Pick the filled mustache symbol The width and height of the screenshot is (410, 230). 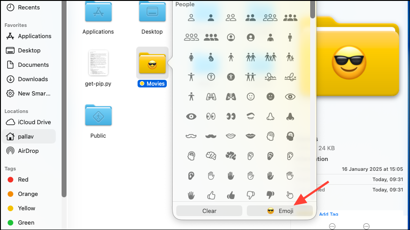211,136
